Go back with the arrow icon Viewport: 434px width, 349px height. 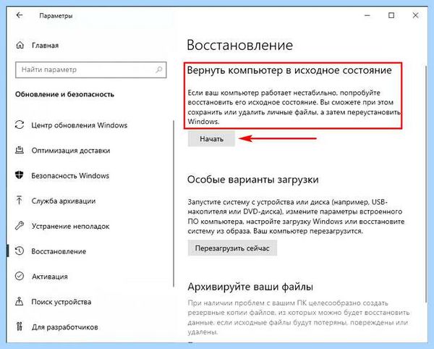click(20, 15)
